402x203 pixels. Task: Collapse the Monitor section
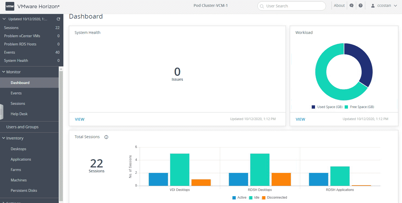[4, 72]
